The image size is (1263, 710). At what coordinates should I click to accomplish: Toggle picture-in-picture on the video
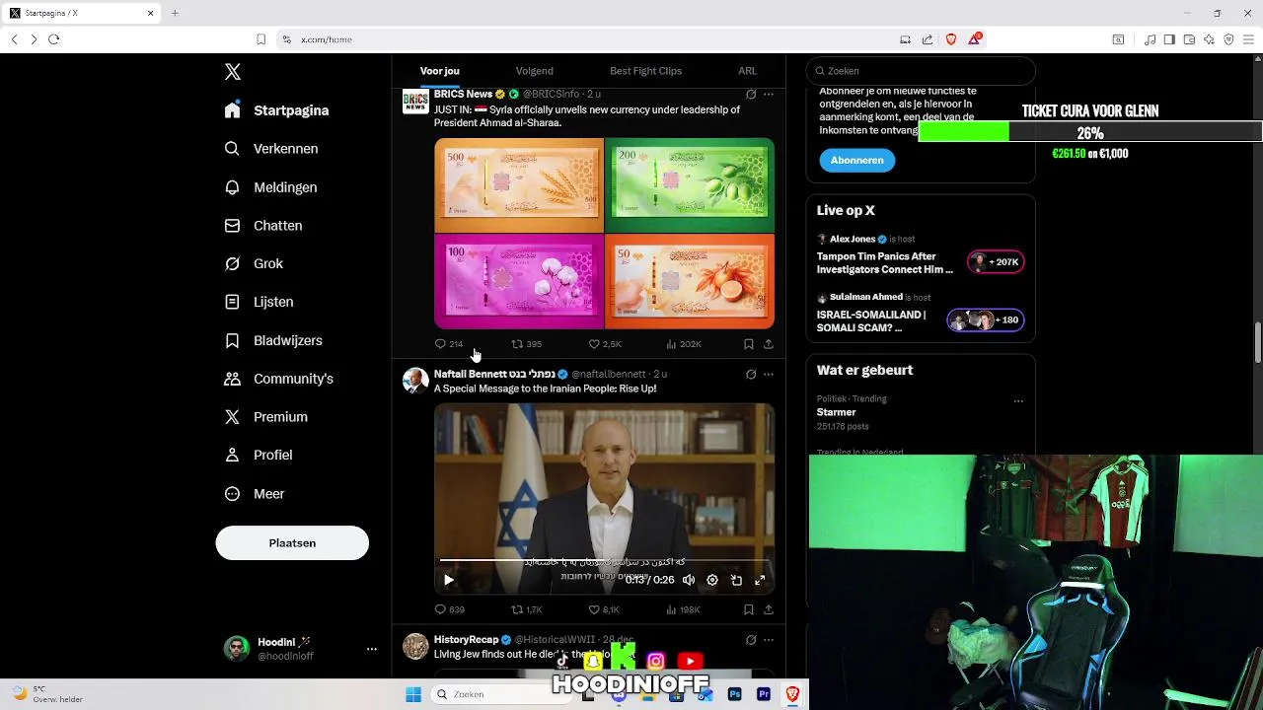(x=736, y=580)
